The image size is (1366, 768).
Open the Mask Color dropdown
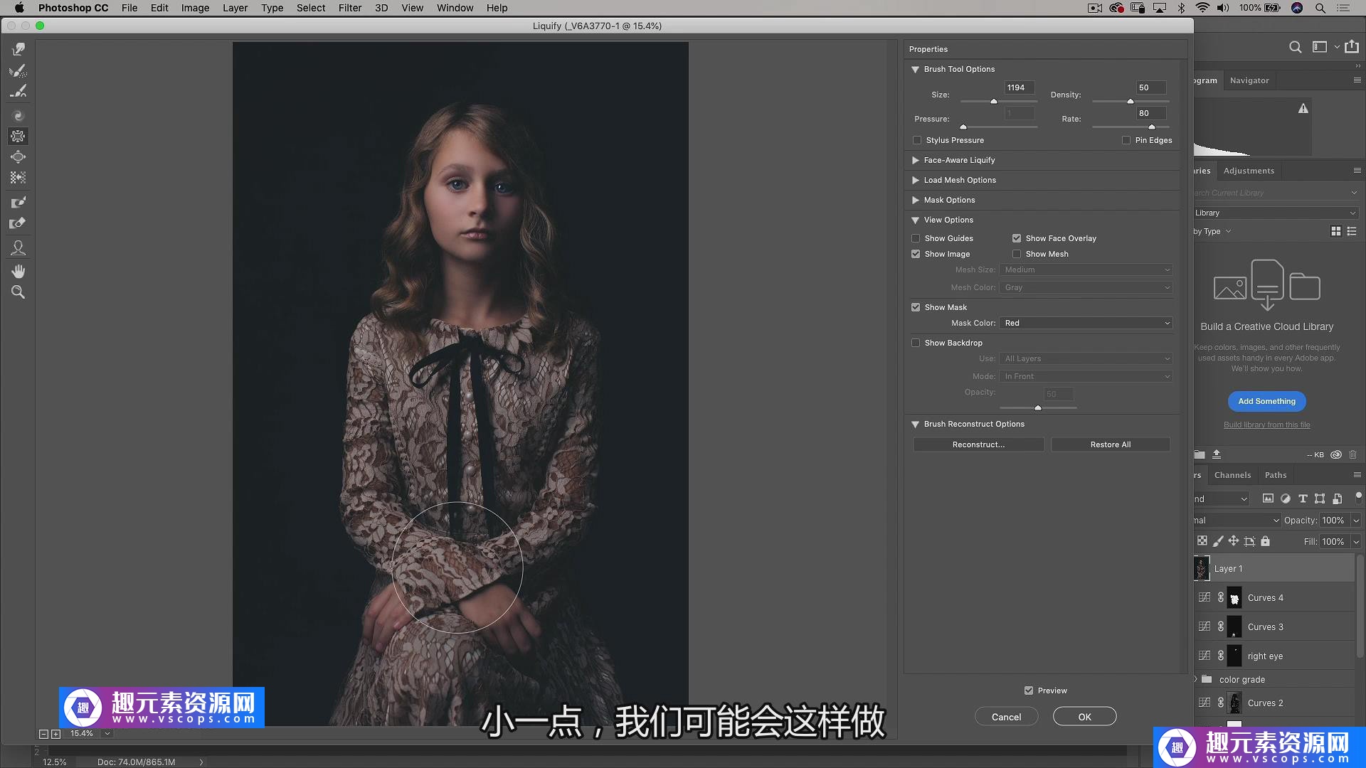pos(1086,323)
